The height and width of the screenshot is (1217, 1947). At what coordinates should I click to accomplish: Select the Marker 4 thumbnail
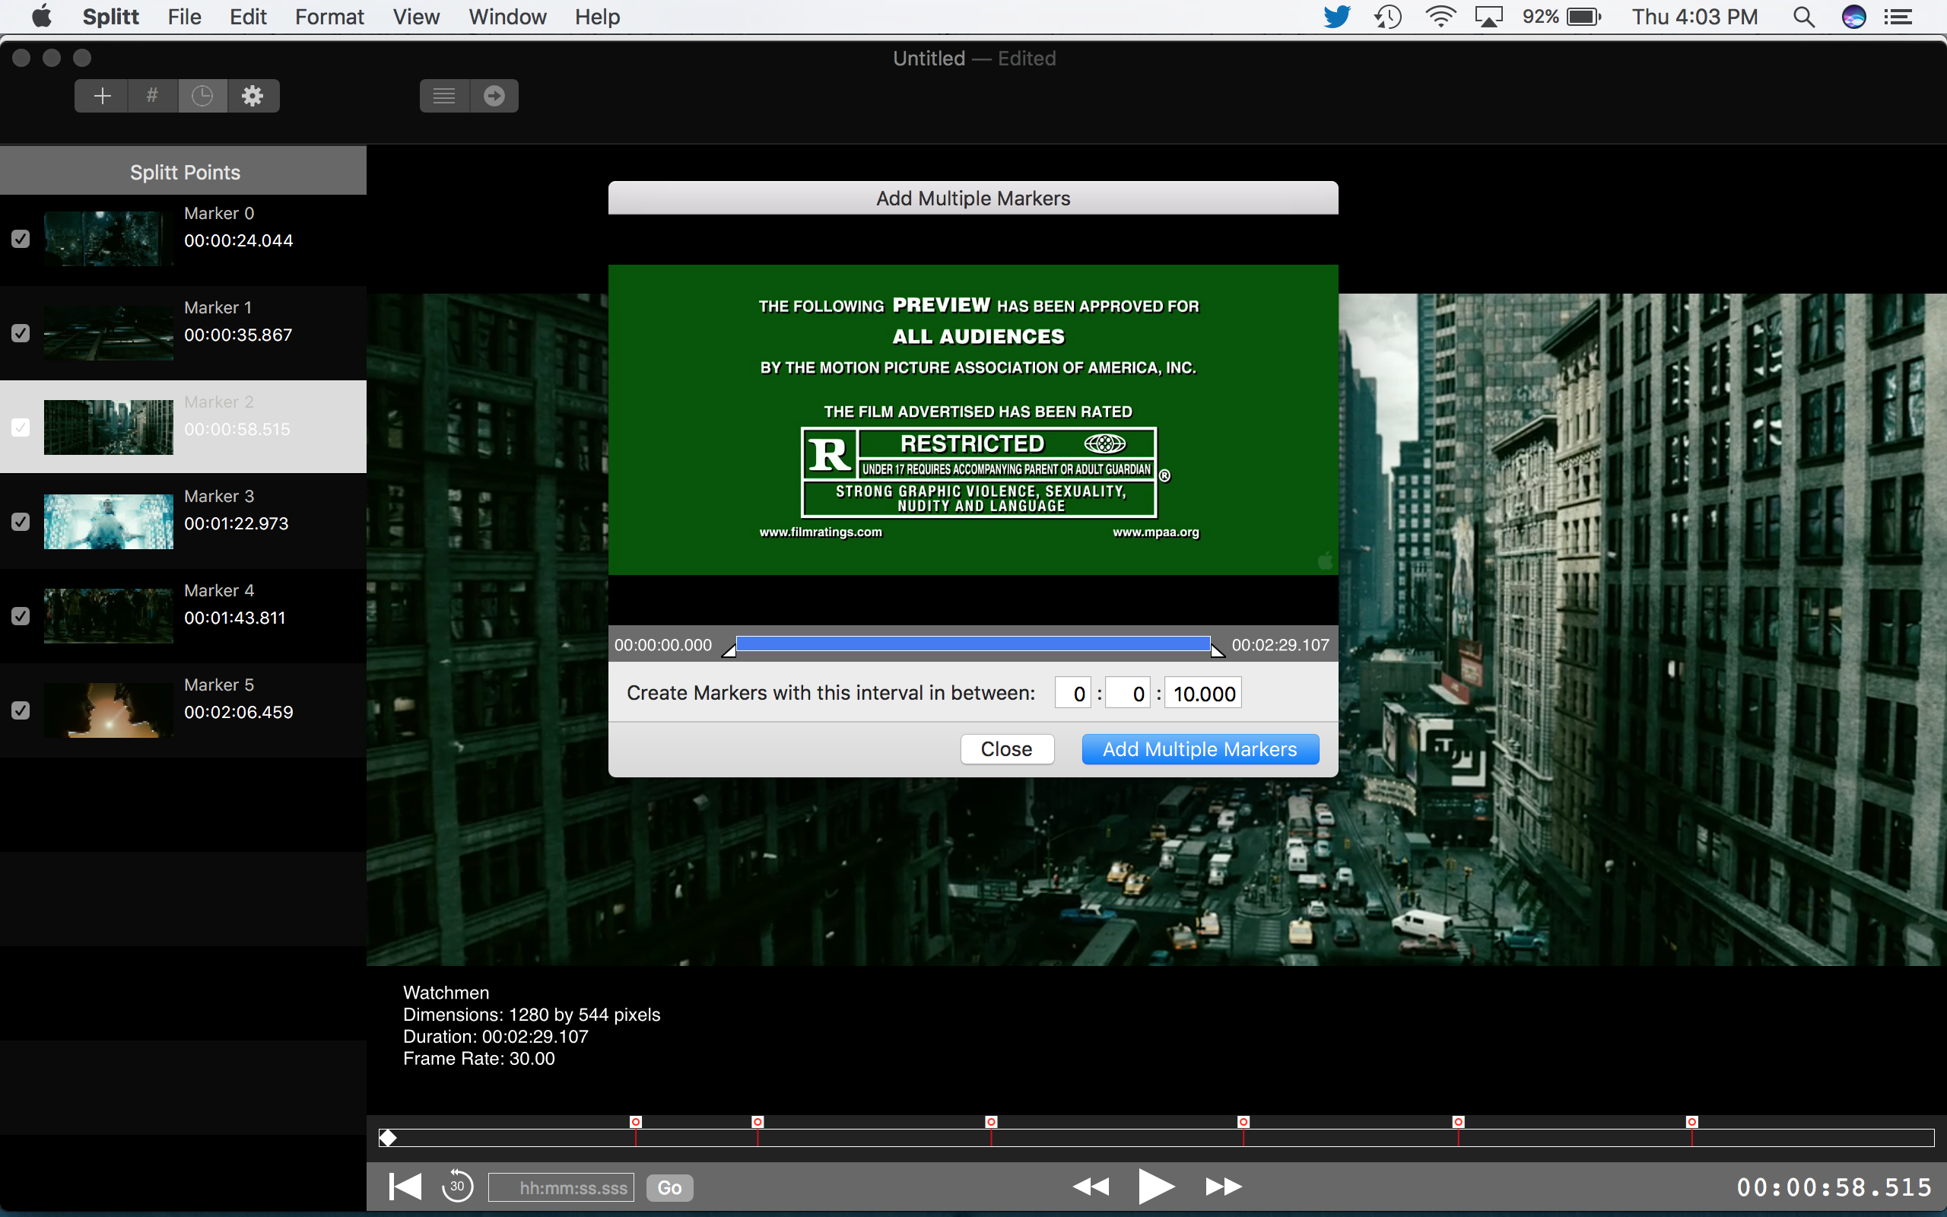pyautogui.click(x=109, y=616)
